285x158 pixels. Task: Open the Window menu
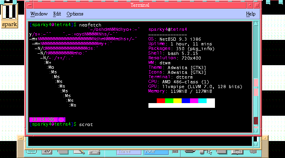[39, 14]
